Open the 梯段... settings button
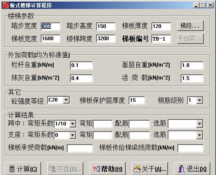This screenshot has width=216, height=175. point(190,26)
